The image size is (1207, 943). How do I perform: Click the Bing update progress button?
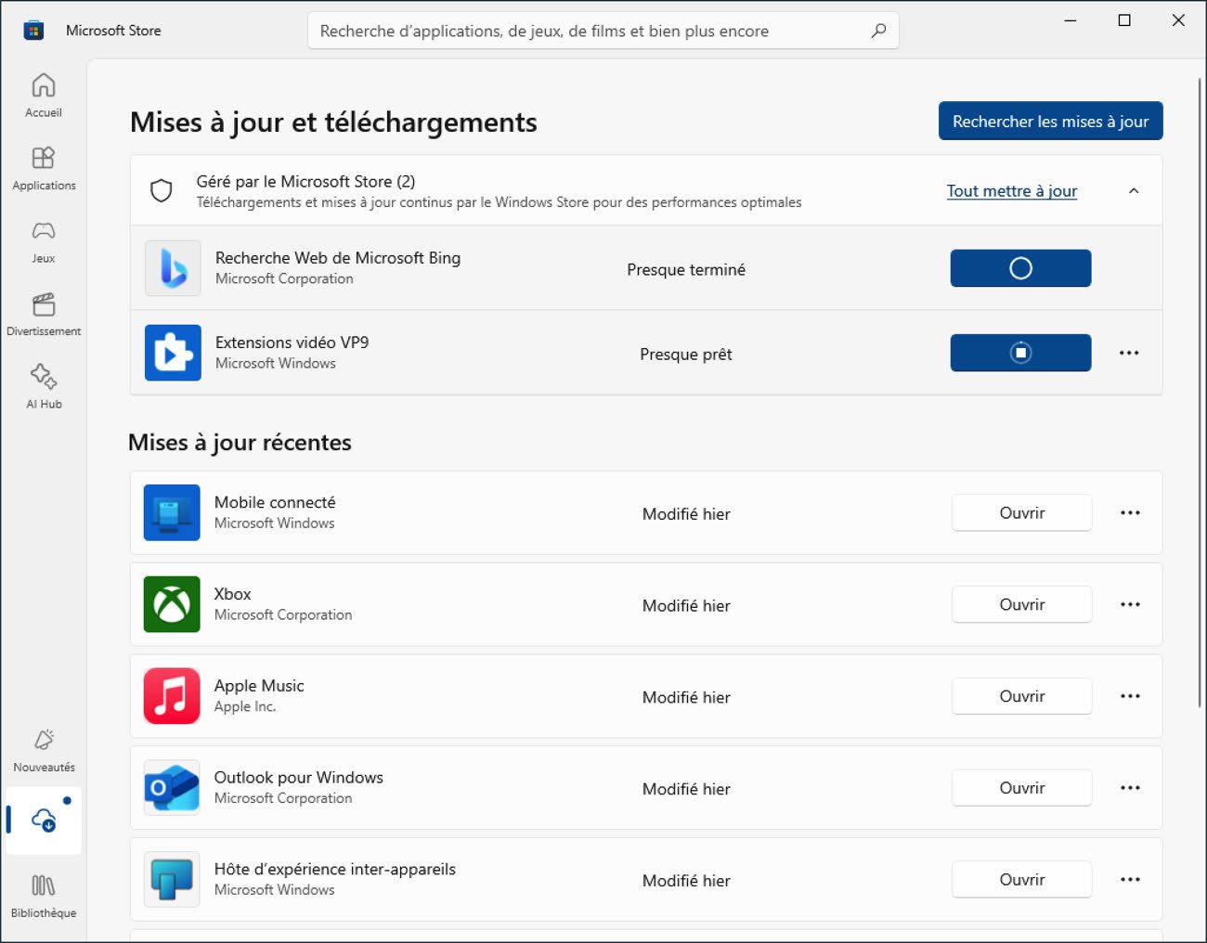pyautogui.click(x=1020, y=268)
